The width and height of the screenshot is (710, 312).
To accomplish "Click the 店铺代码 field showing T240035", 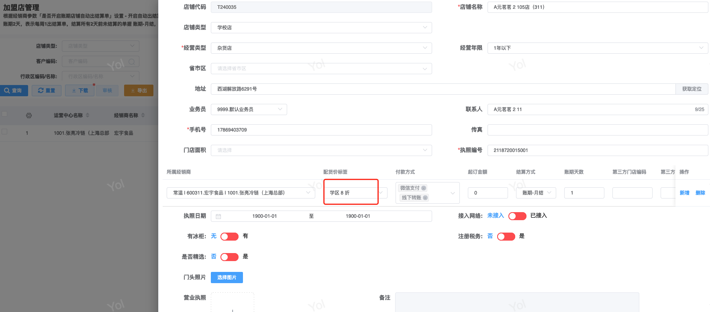I will pos(321,7).
